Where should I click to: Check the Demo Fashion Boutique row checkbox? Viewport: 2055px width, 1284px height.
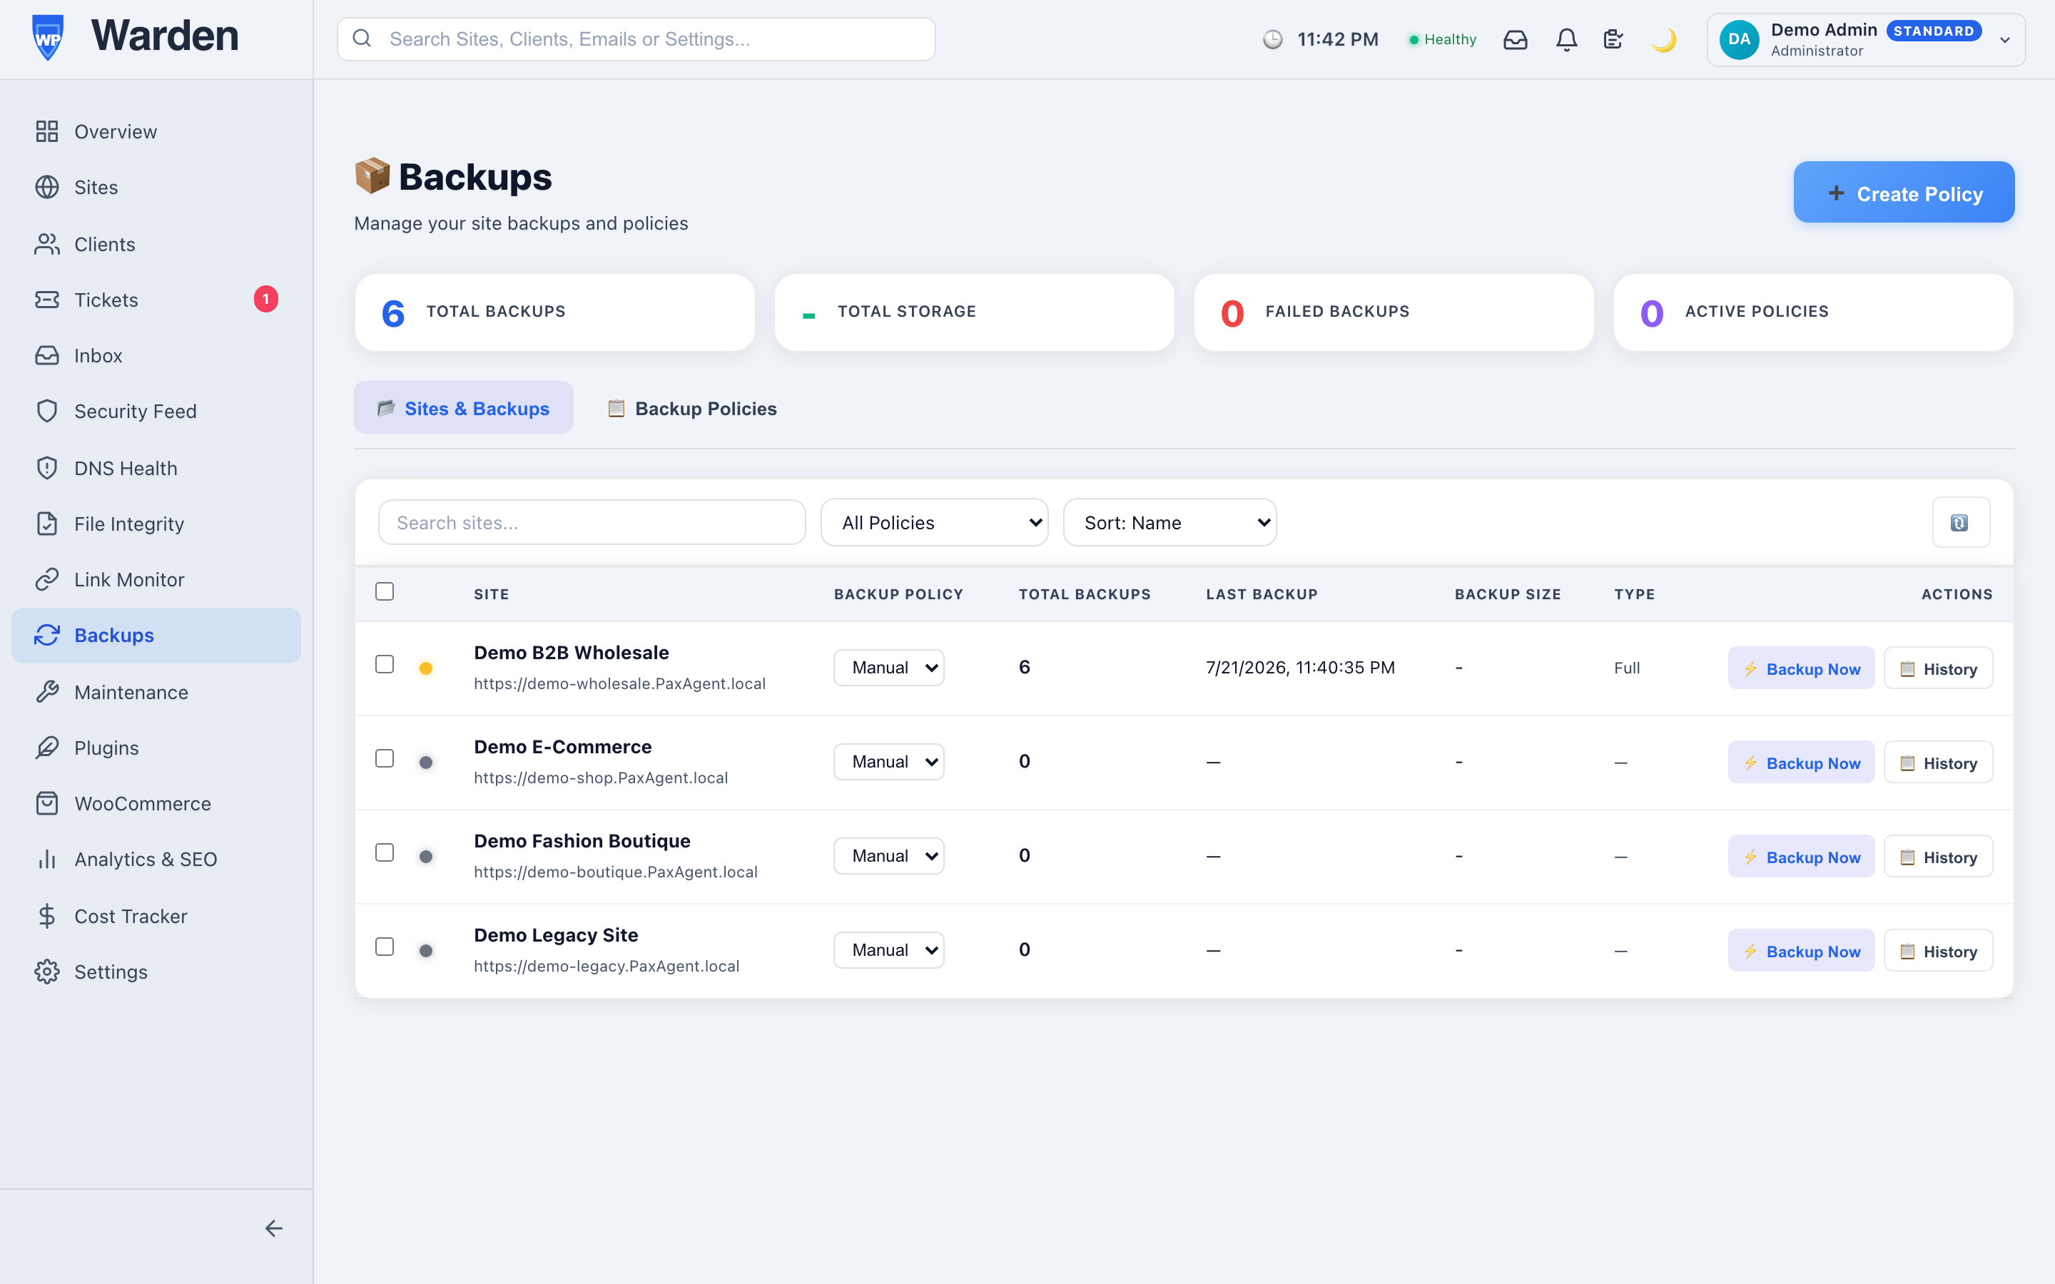click(x=385, y=852)
